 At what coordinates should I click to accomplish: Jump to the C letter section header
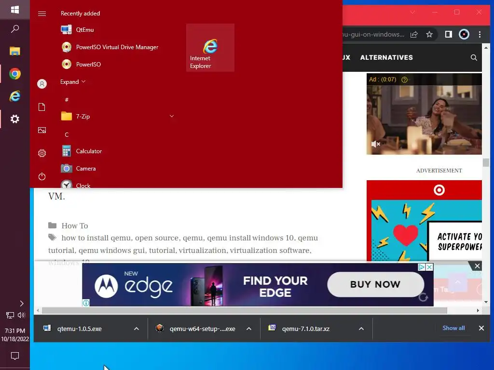67,135
